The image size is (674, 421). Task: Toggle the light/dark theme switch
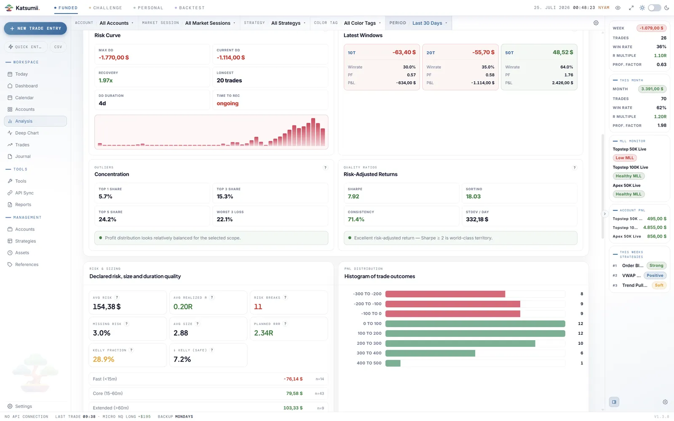[x=655, y=8]
